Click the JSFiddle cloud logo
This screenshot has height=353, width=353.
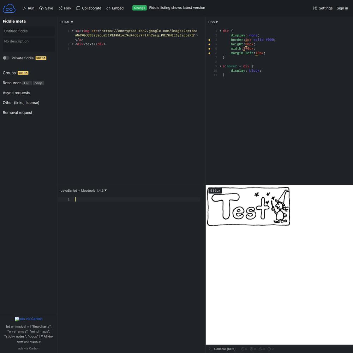(x=9, y=8)
